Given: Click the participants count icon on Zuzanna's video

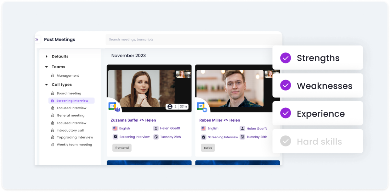Looking at the screenshot, I should point(170,107).
